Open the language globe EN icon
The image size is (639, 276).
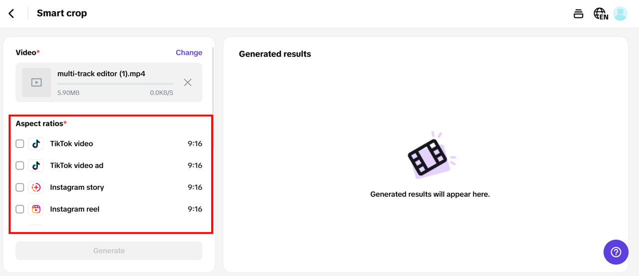[601, 13]
